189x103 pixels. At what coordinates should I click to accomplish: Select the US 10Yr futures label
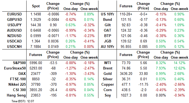coord(108,14)
